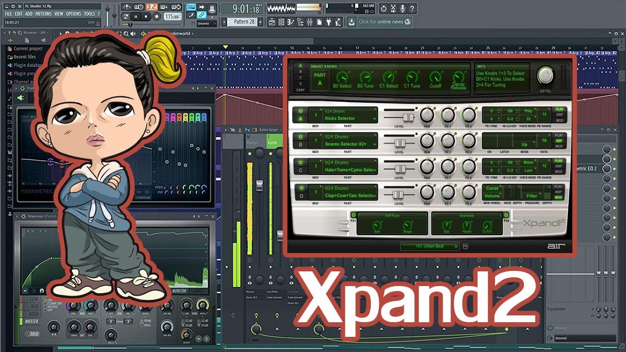Toggle Xpand2 part D power button

301,188
